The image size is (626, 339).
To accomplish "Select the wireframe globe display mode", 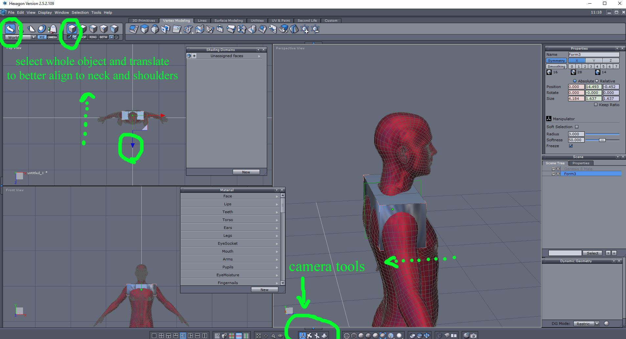I will tap(346, 335).
